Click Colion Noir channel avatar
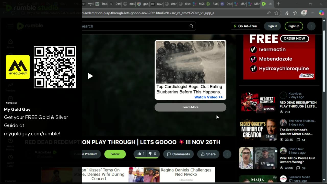The width and height of the screenshot is (327, 184). coord(283,151)
